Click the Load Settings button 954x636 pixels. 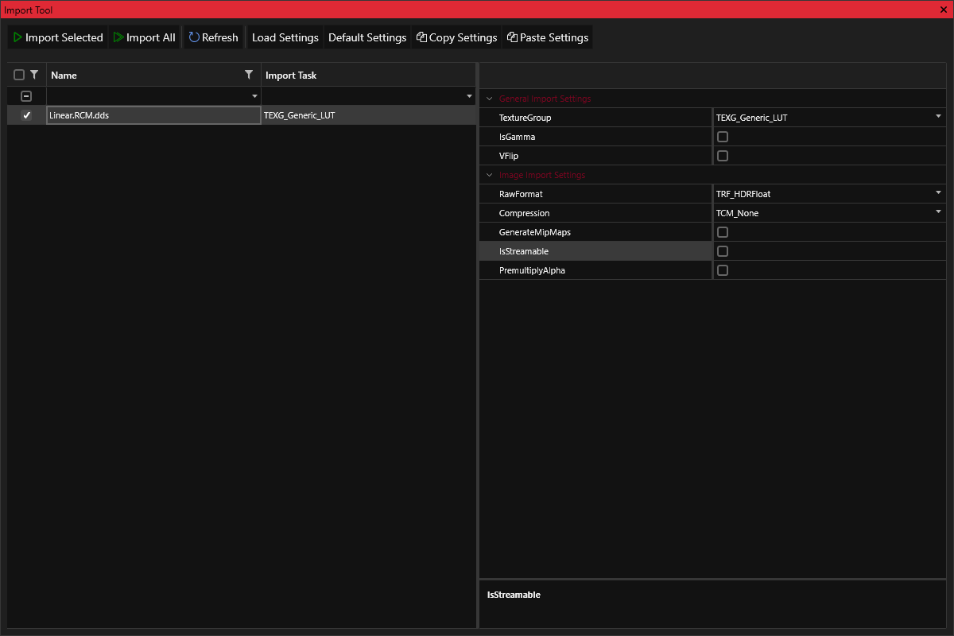coord(285,37)
